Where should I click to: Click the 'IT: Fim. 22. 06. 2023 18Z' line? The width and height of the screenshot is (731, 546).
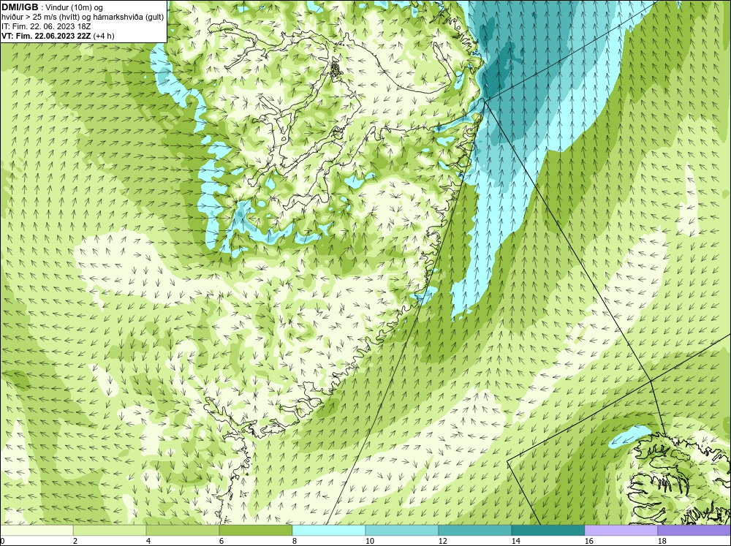click(45, 26)
